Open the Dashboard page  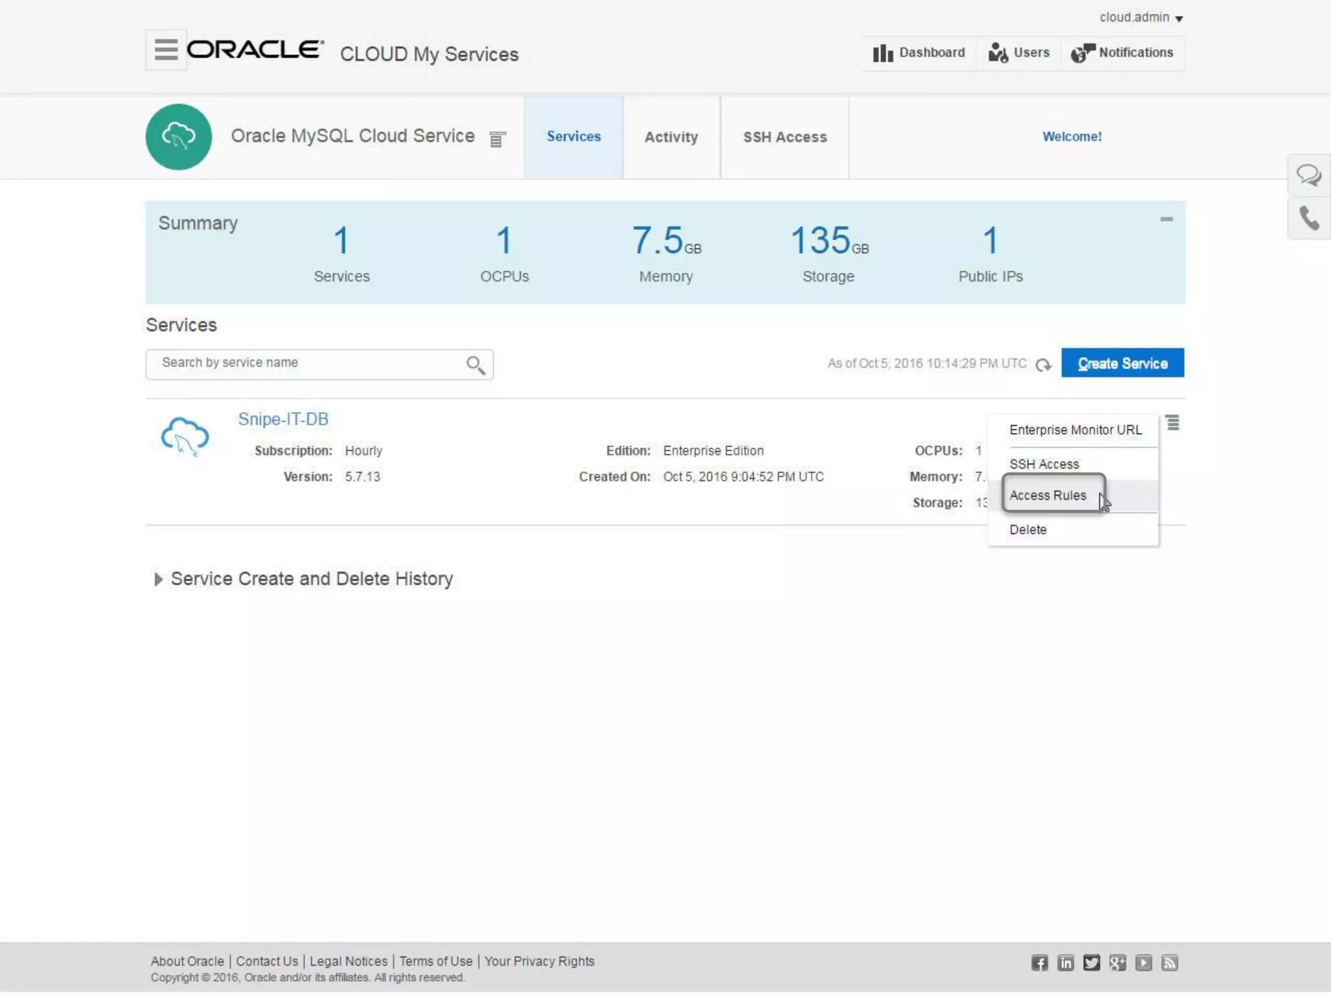919,53
